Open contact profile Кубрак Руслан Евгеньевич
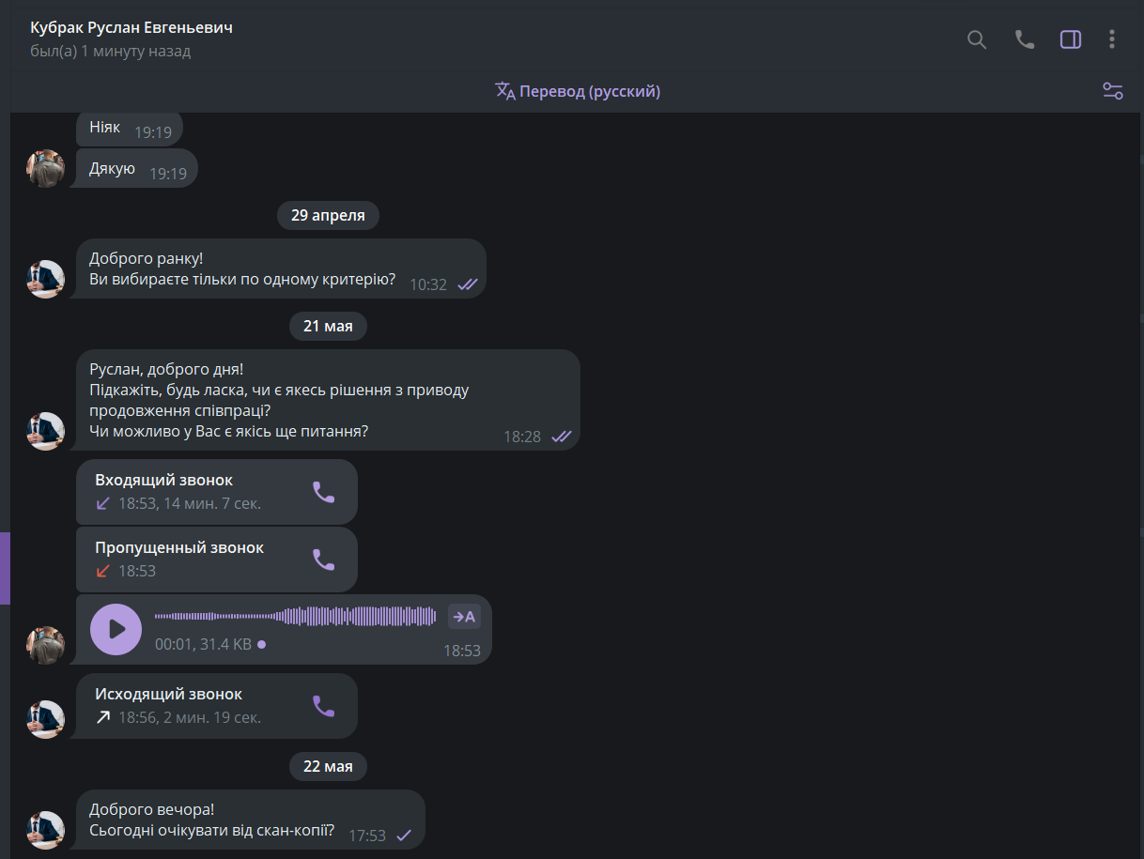This screenshot has width=1144, height=859. 131,27
